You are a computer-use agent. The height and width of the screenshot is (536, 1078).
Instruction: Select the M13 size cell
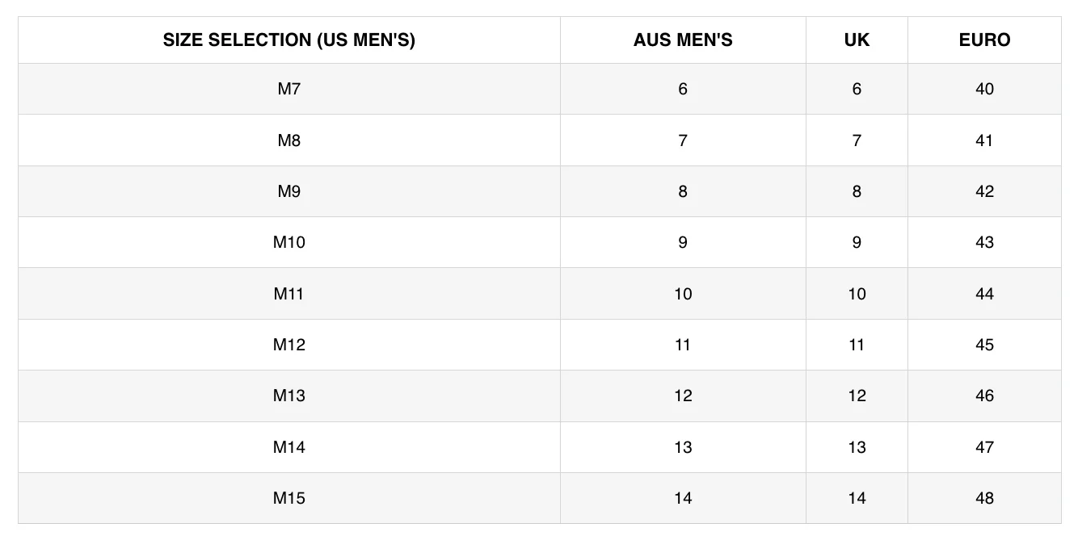(x=288, y=396)
